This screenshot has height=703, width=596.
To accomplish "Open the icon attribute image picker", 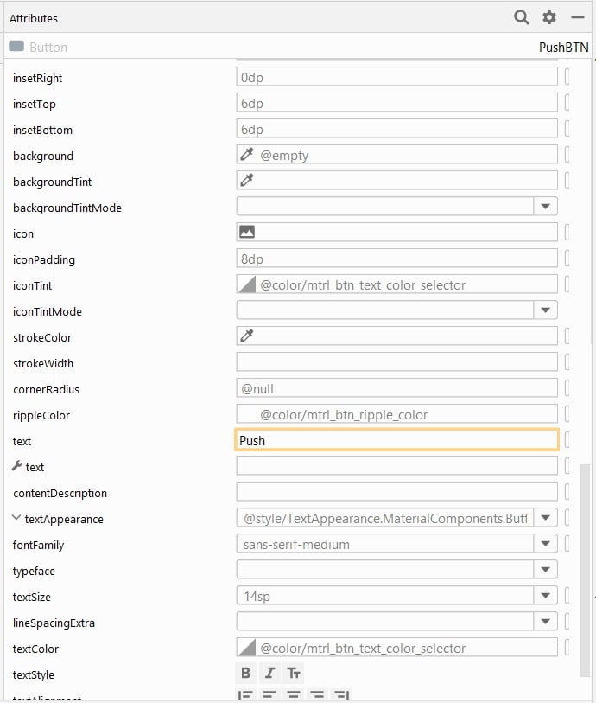I will pos(246,231).
